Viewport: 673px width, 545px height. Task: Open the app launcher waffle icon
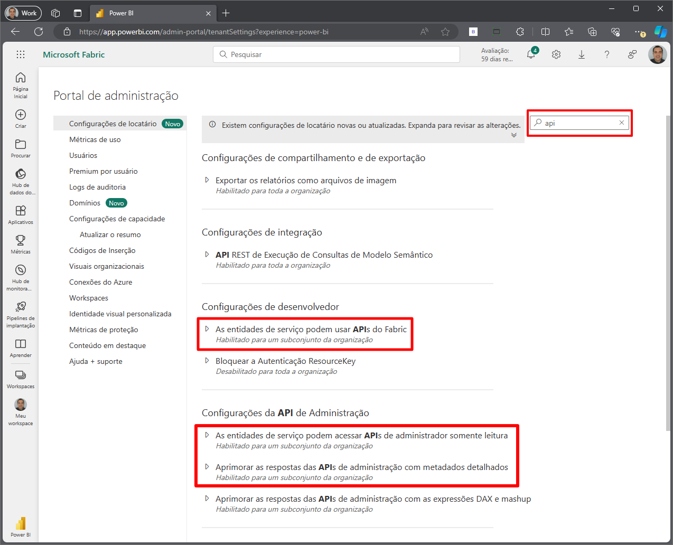[21, 54]
